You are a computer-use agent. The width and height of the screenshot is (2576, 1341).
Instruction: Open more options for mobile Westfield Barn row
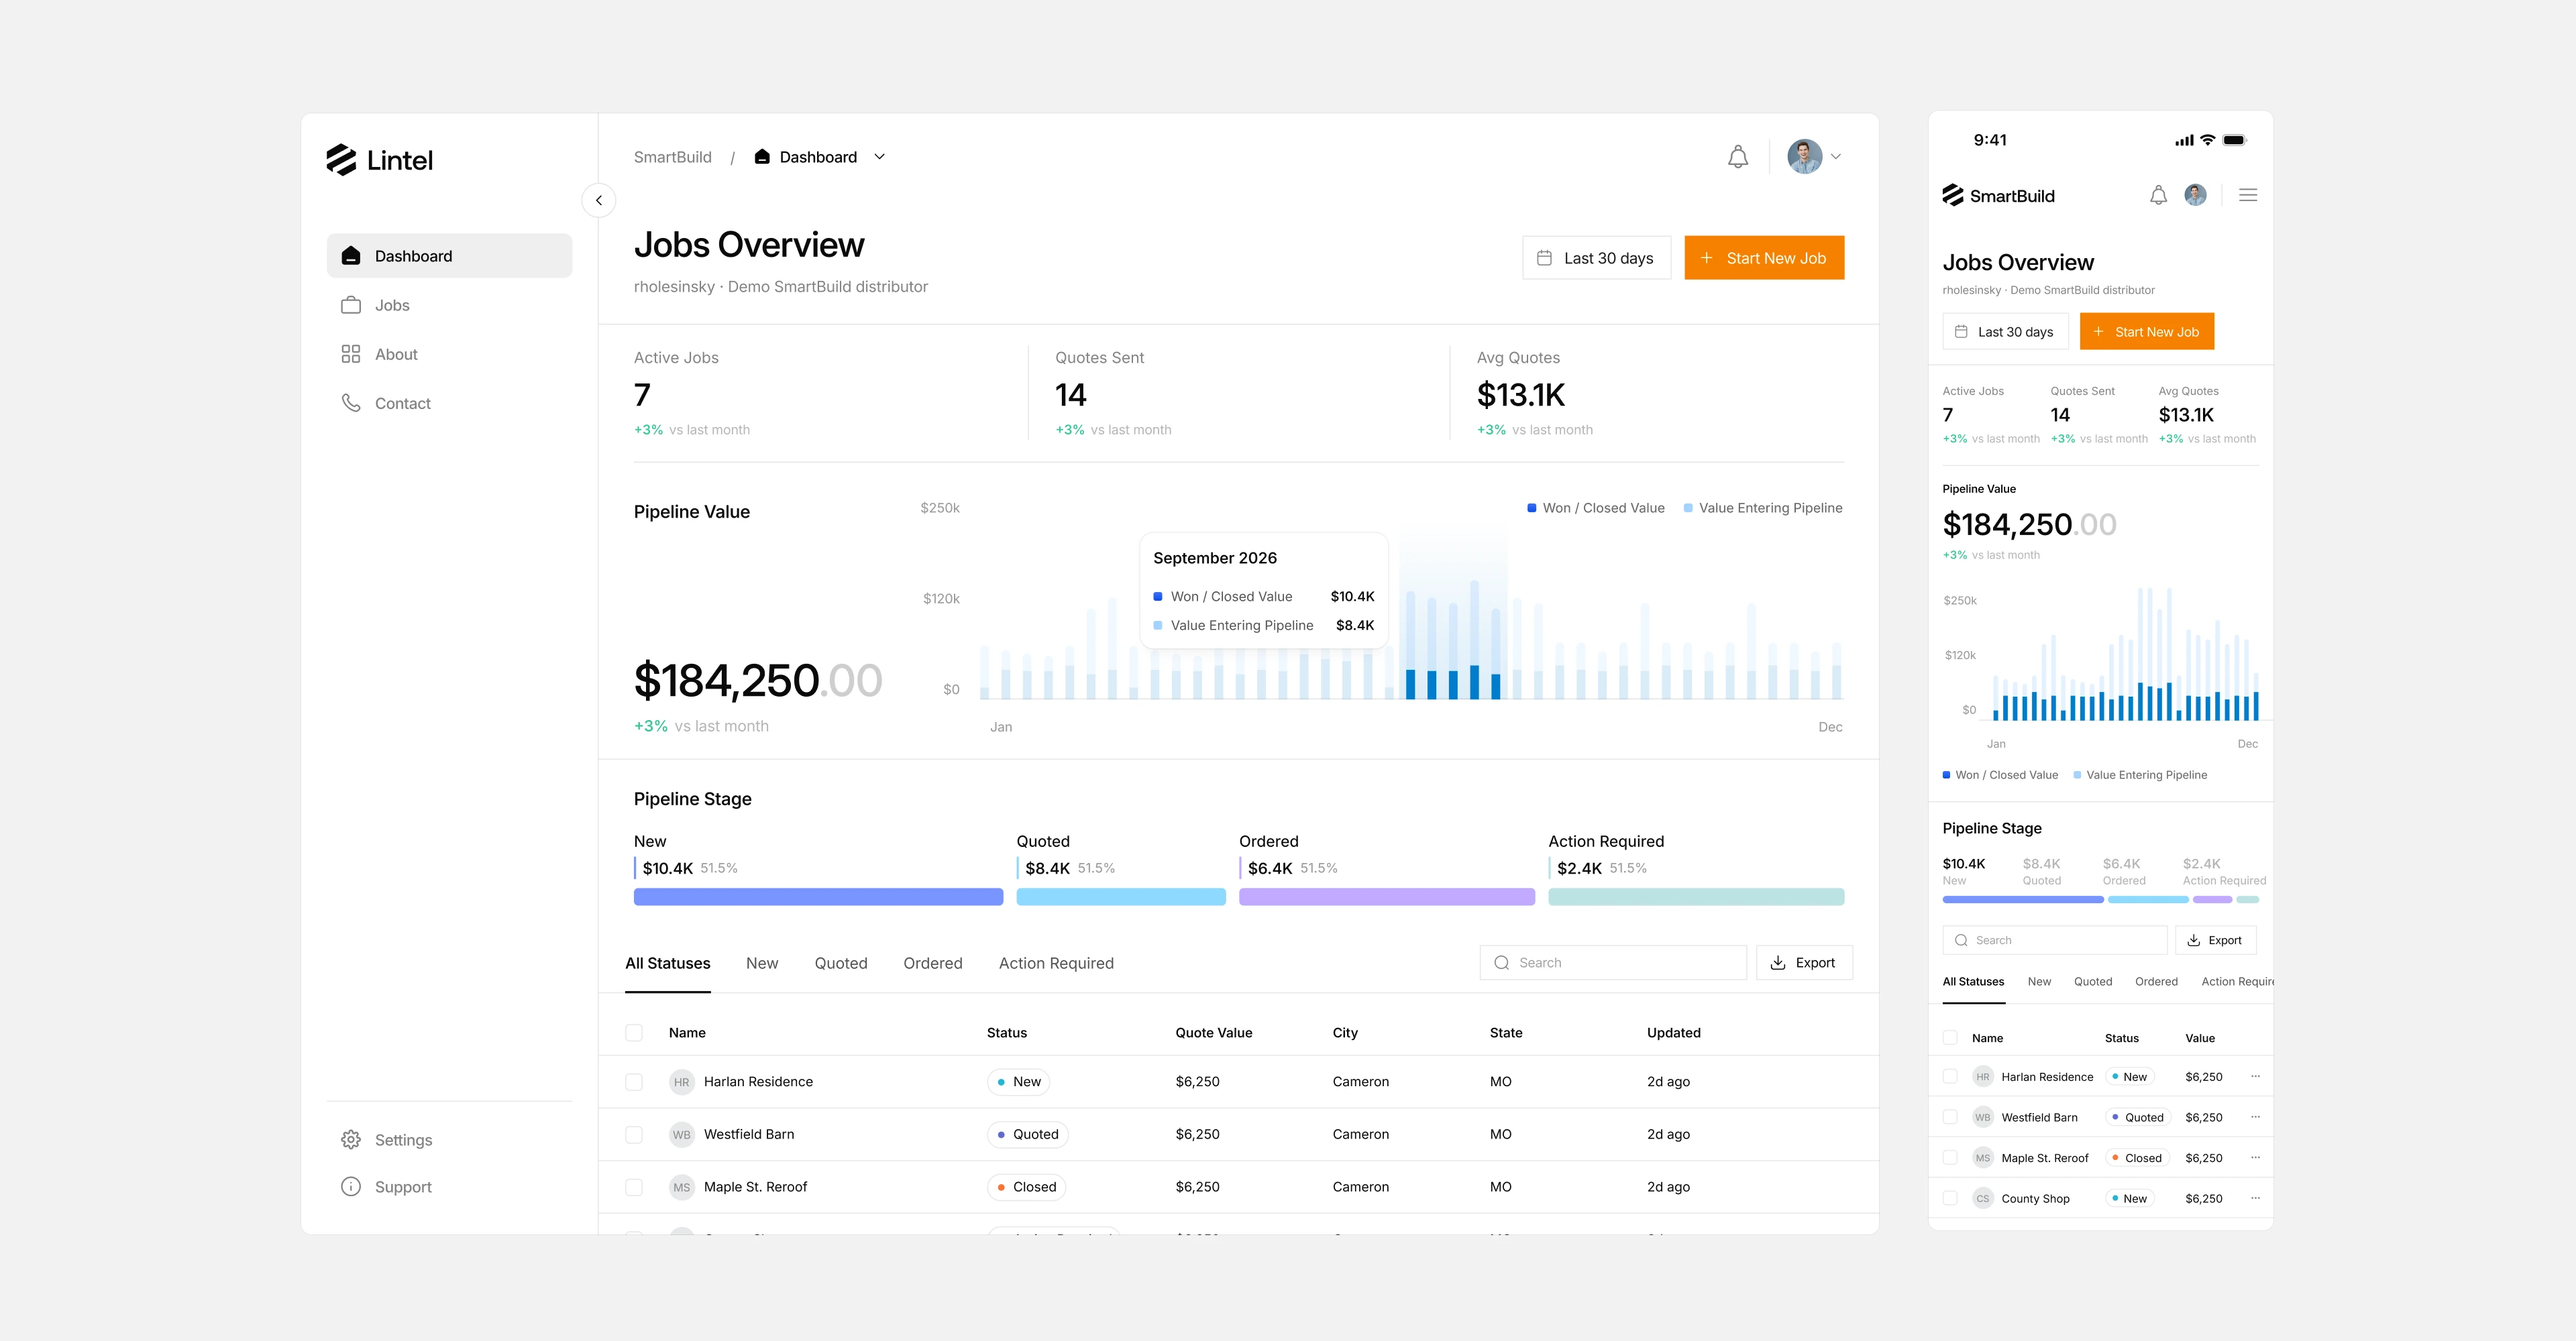(2255, 1117)
